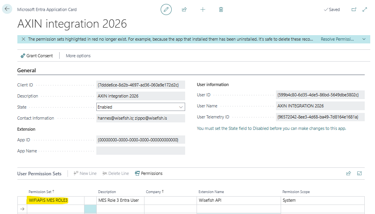Click Wisefish API extension name cell
375x214 pixels.
239,200
